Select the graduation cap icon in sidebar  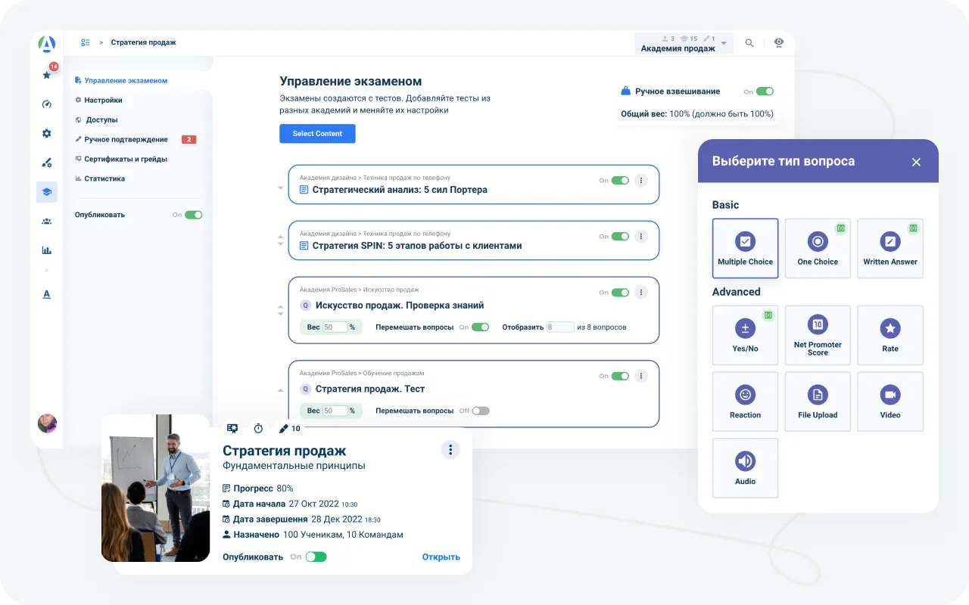tap(47, 192)
